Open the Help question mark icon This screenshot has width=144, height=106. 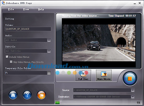pyautogui.click(x=27, y=95)
